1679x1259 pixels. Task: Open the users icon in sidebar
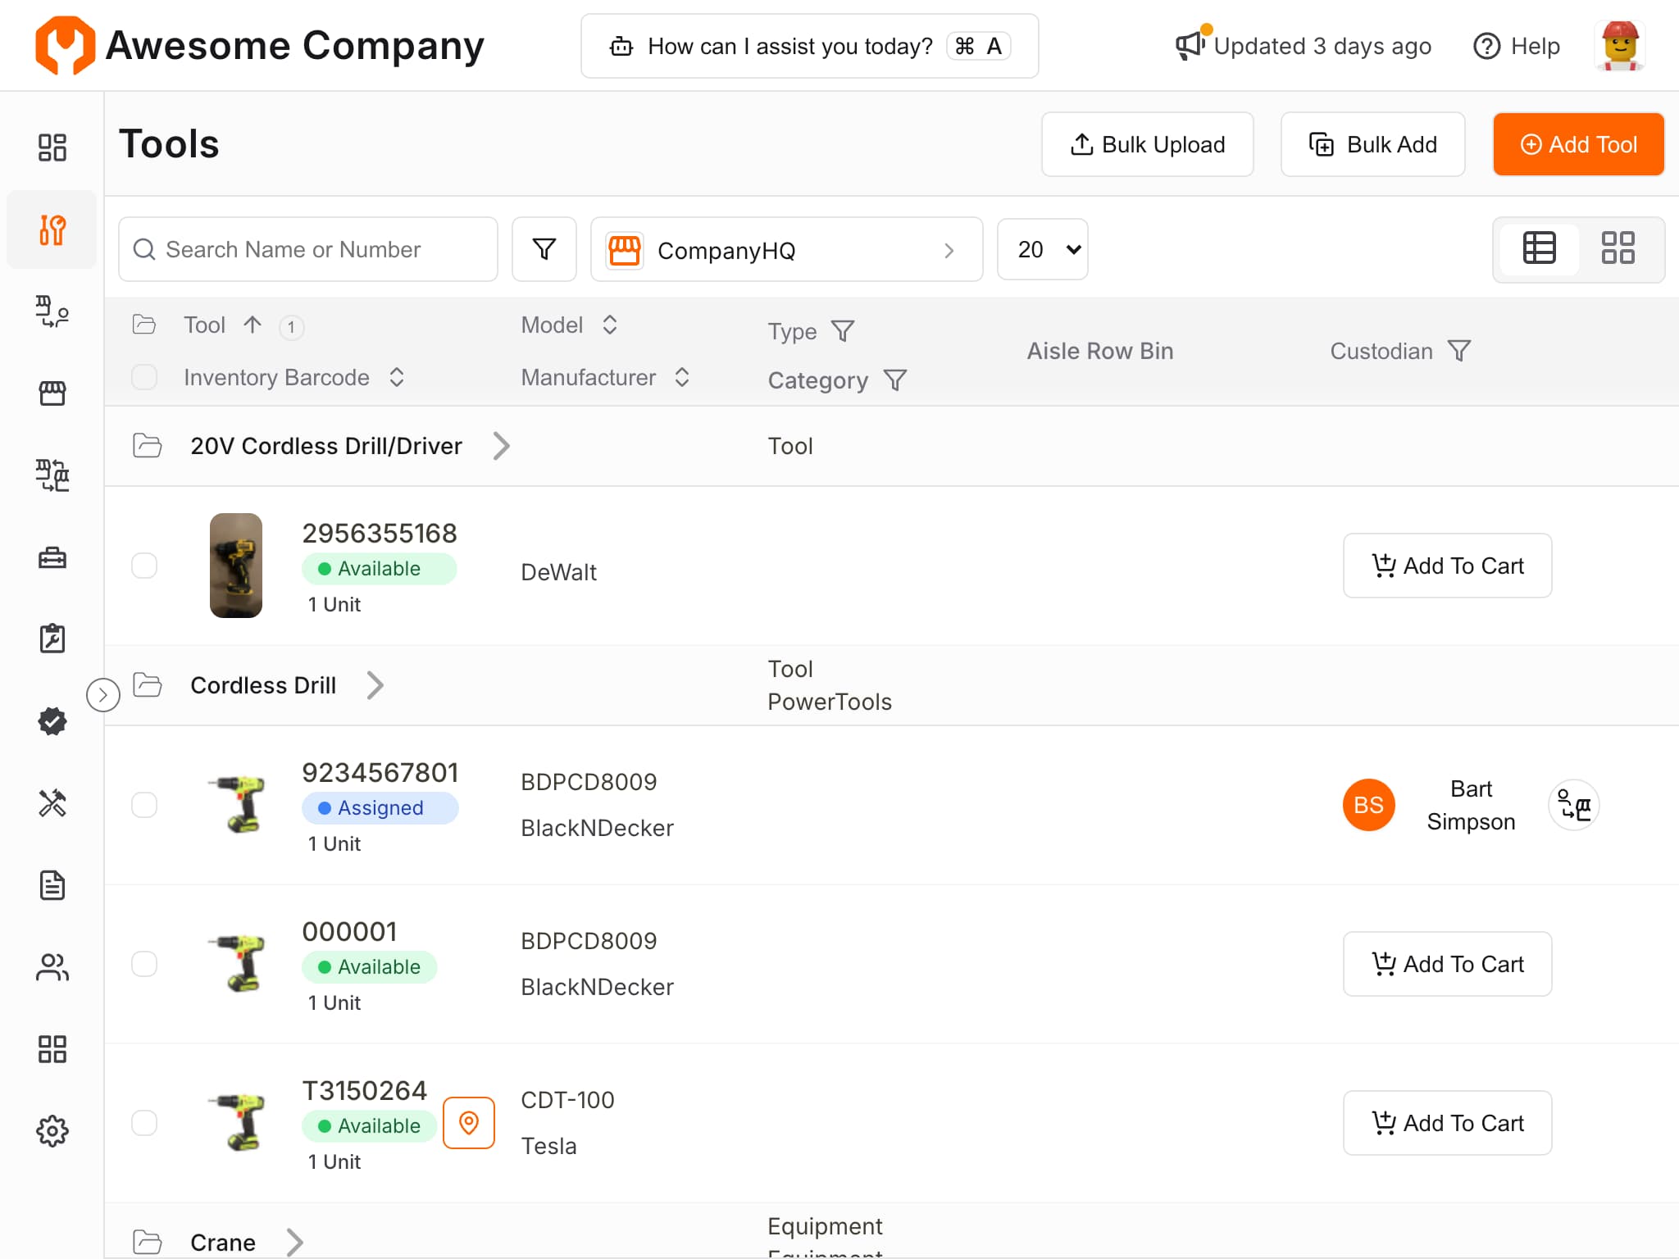(52, 967)
